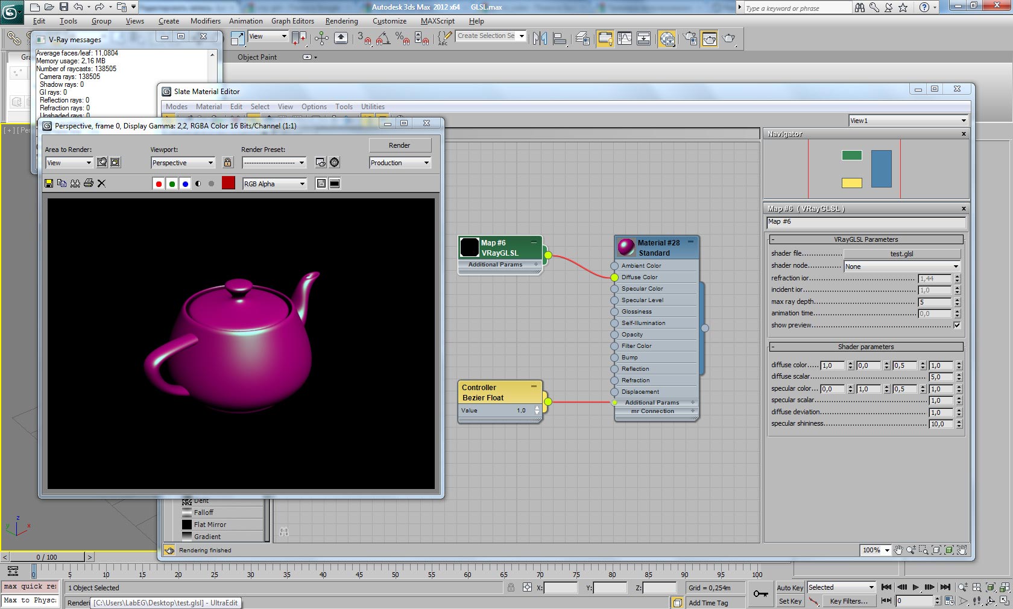Open the Area to Render dropdown
1013x609 pixels.
[69, 163]
